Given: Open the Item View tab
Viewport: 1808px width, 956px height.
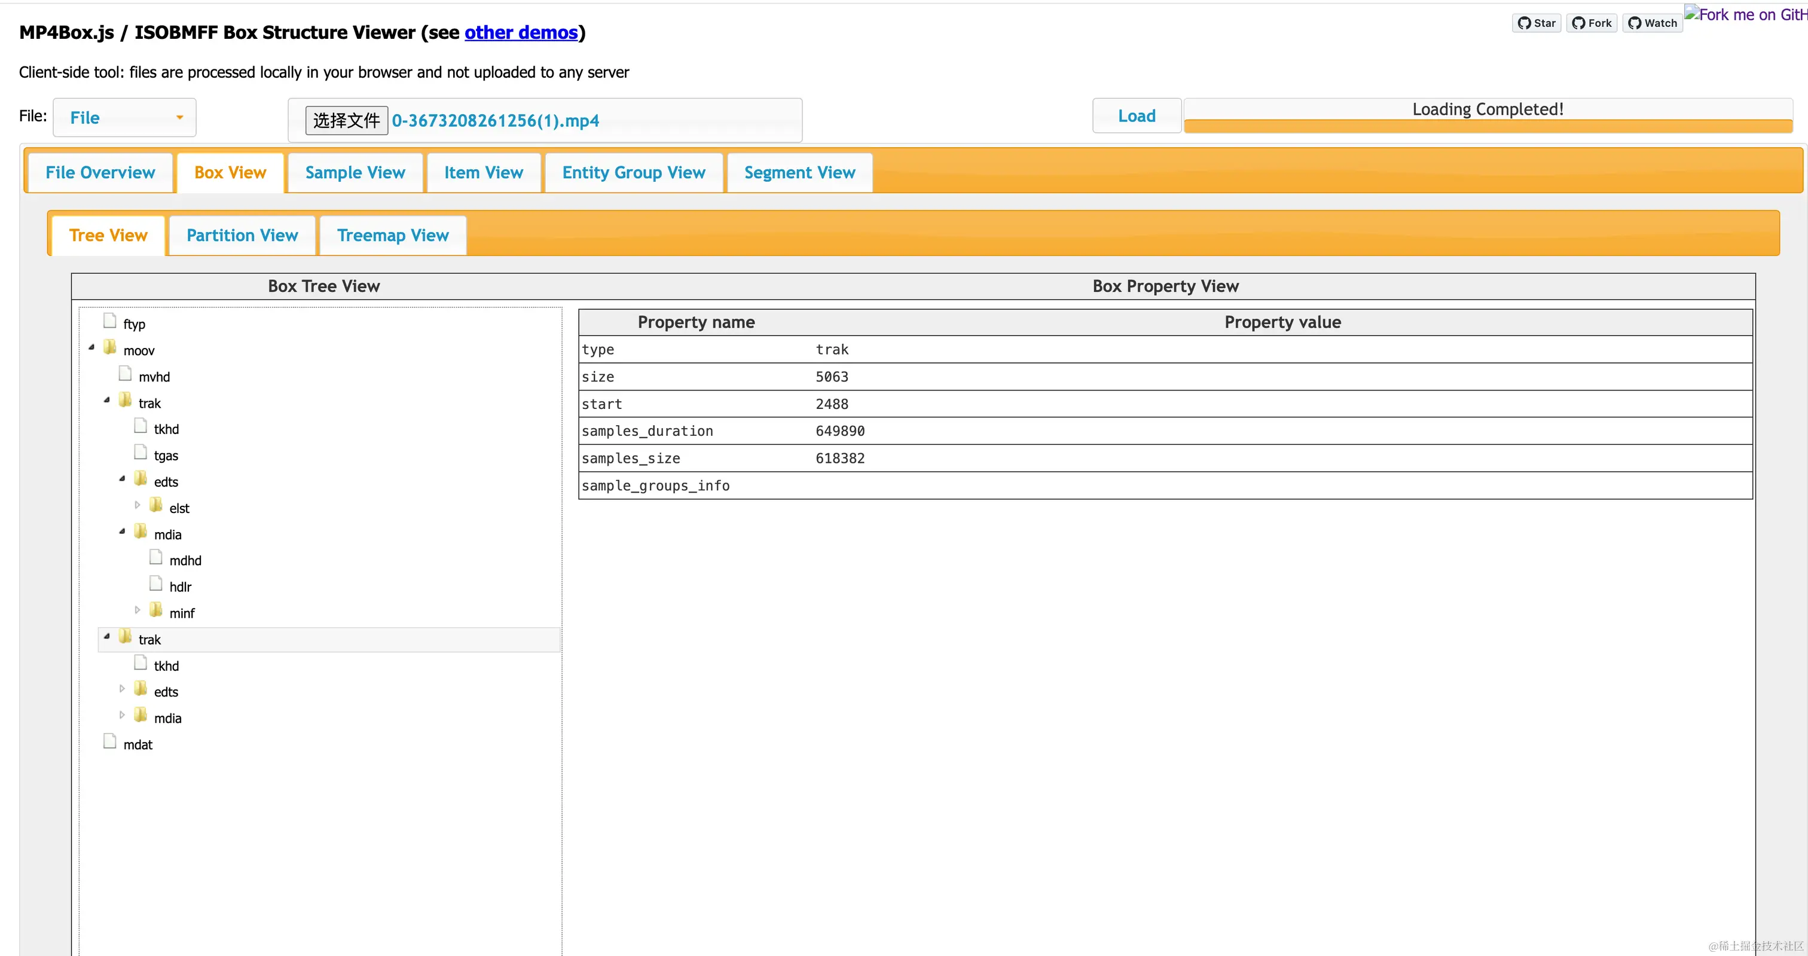Looking at the screenshot, I should (x=484, y=173).
